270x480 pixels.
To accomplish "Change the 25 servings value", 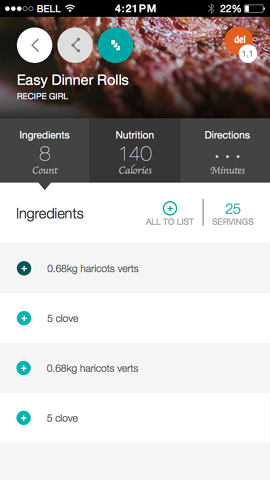I will [233, 209].
